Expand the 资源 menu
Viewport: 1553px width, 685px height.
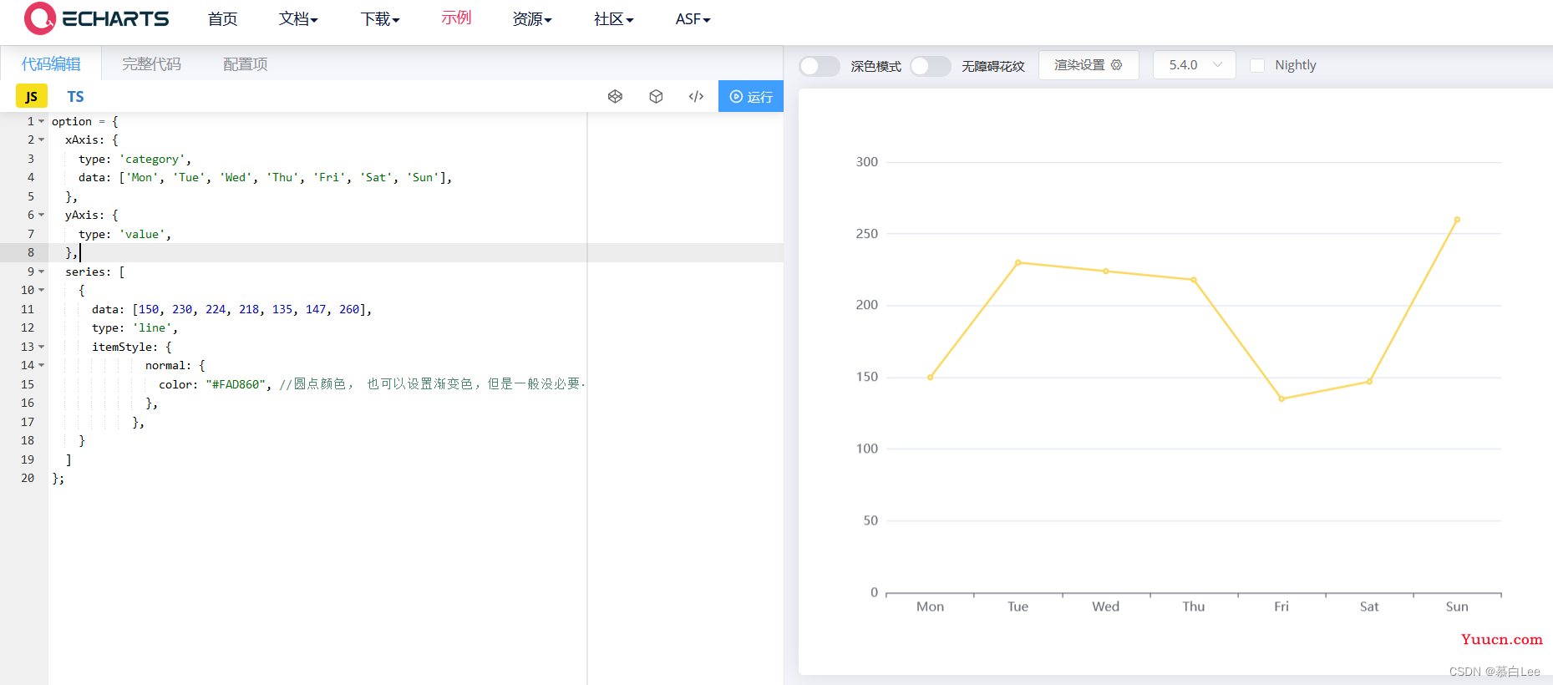click(532, 18)
